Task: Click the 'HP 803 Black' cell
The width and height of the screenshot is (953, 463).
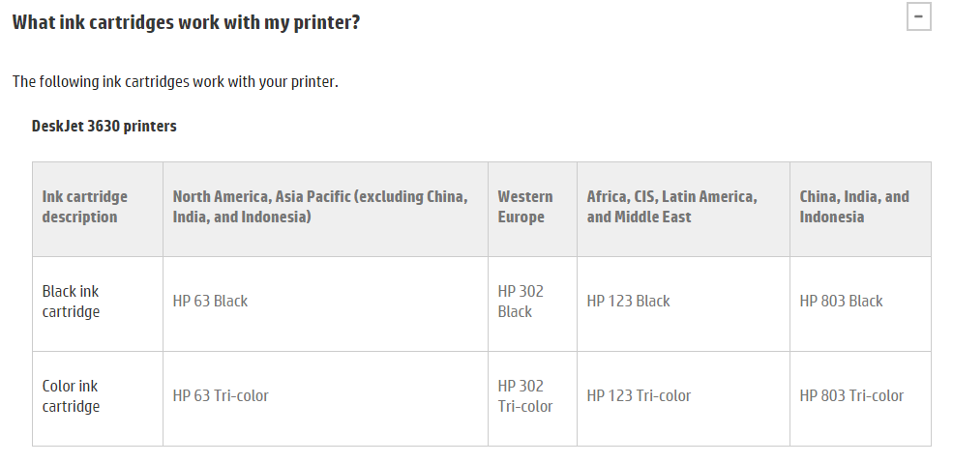Action: coord(841,302)
